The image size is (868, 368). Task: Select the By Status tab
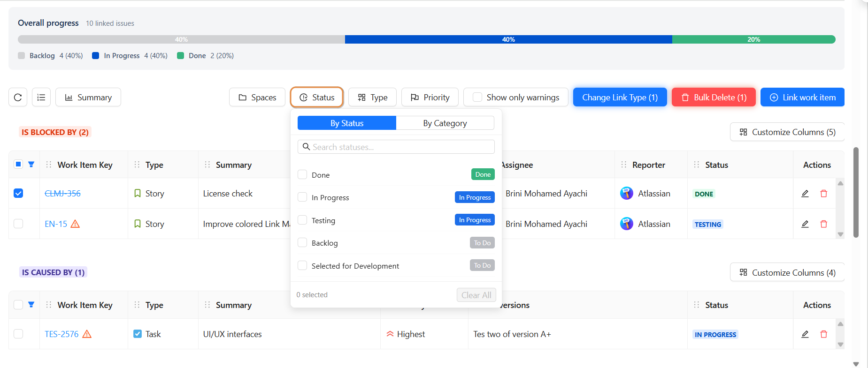click(347, 123)
